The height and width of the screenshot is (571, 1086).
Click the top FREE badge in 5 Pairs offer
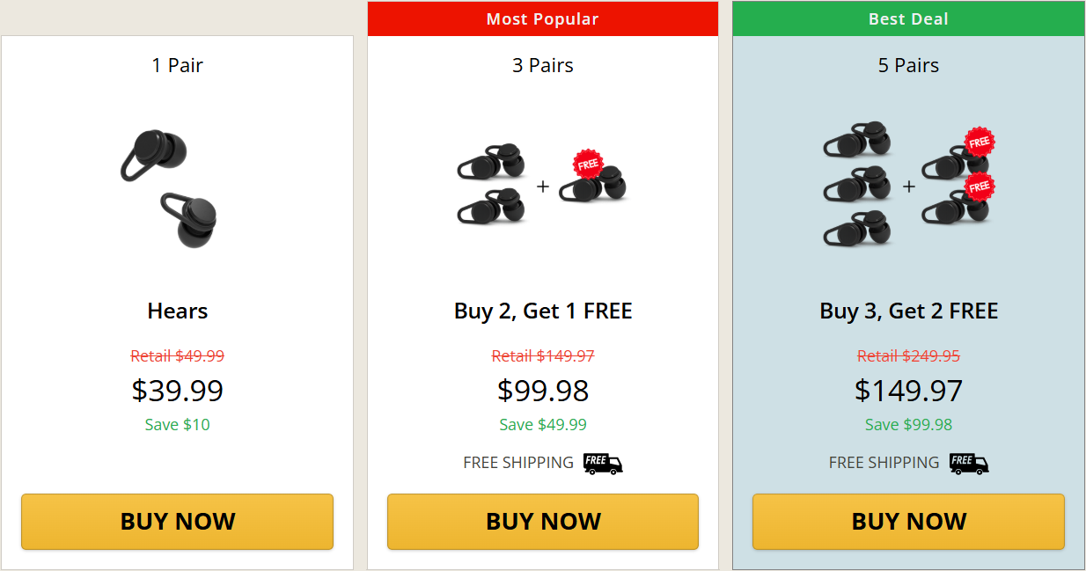(980, 142)
